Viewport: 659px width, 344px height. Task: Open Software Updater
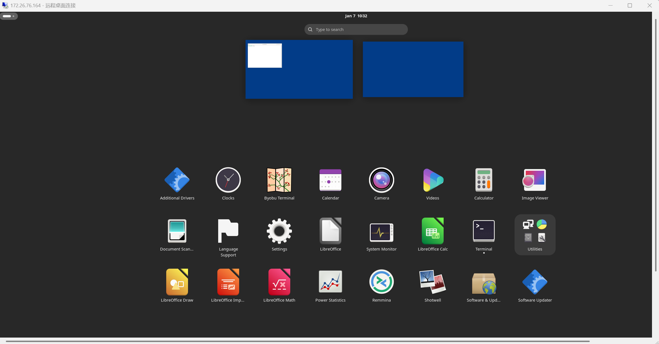point(535,282)
